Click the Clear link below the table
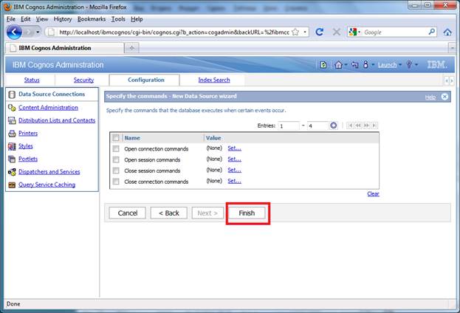460x313 pixels. (x=373, y=193)
